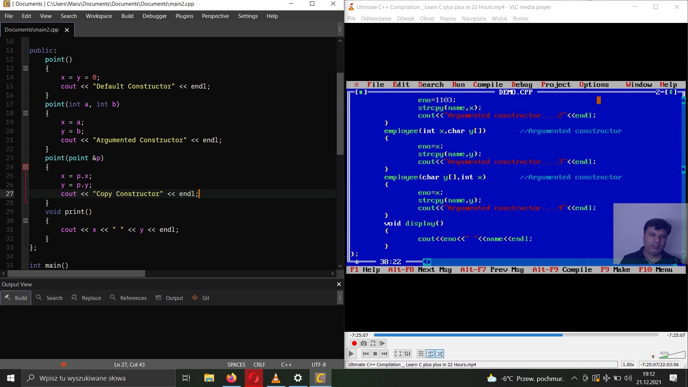Play the video in VLC
The height and width of the screenshot is (387, 688).
coord(351,354)
